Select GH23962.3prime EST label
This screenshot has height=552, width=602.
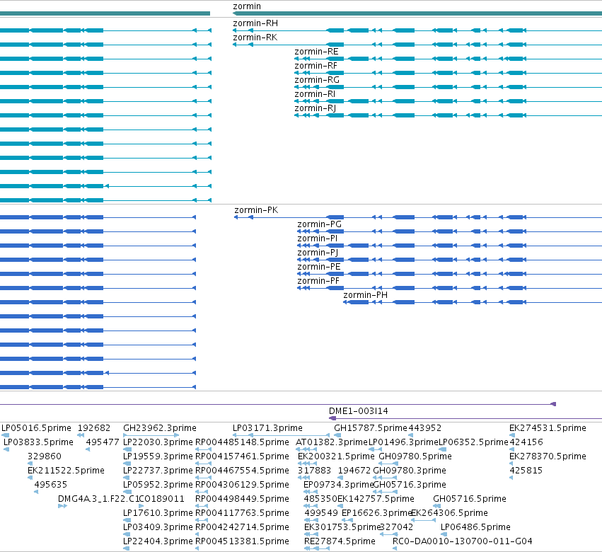(160, 428)
